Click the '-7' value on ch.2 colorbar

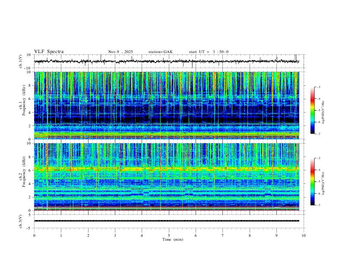click(319, 205)
